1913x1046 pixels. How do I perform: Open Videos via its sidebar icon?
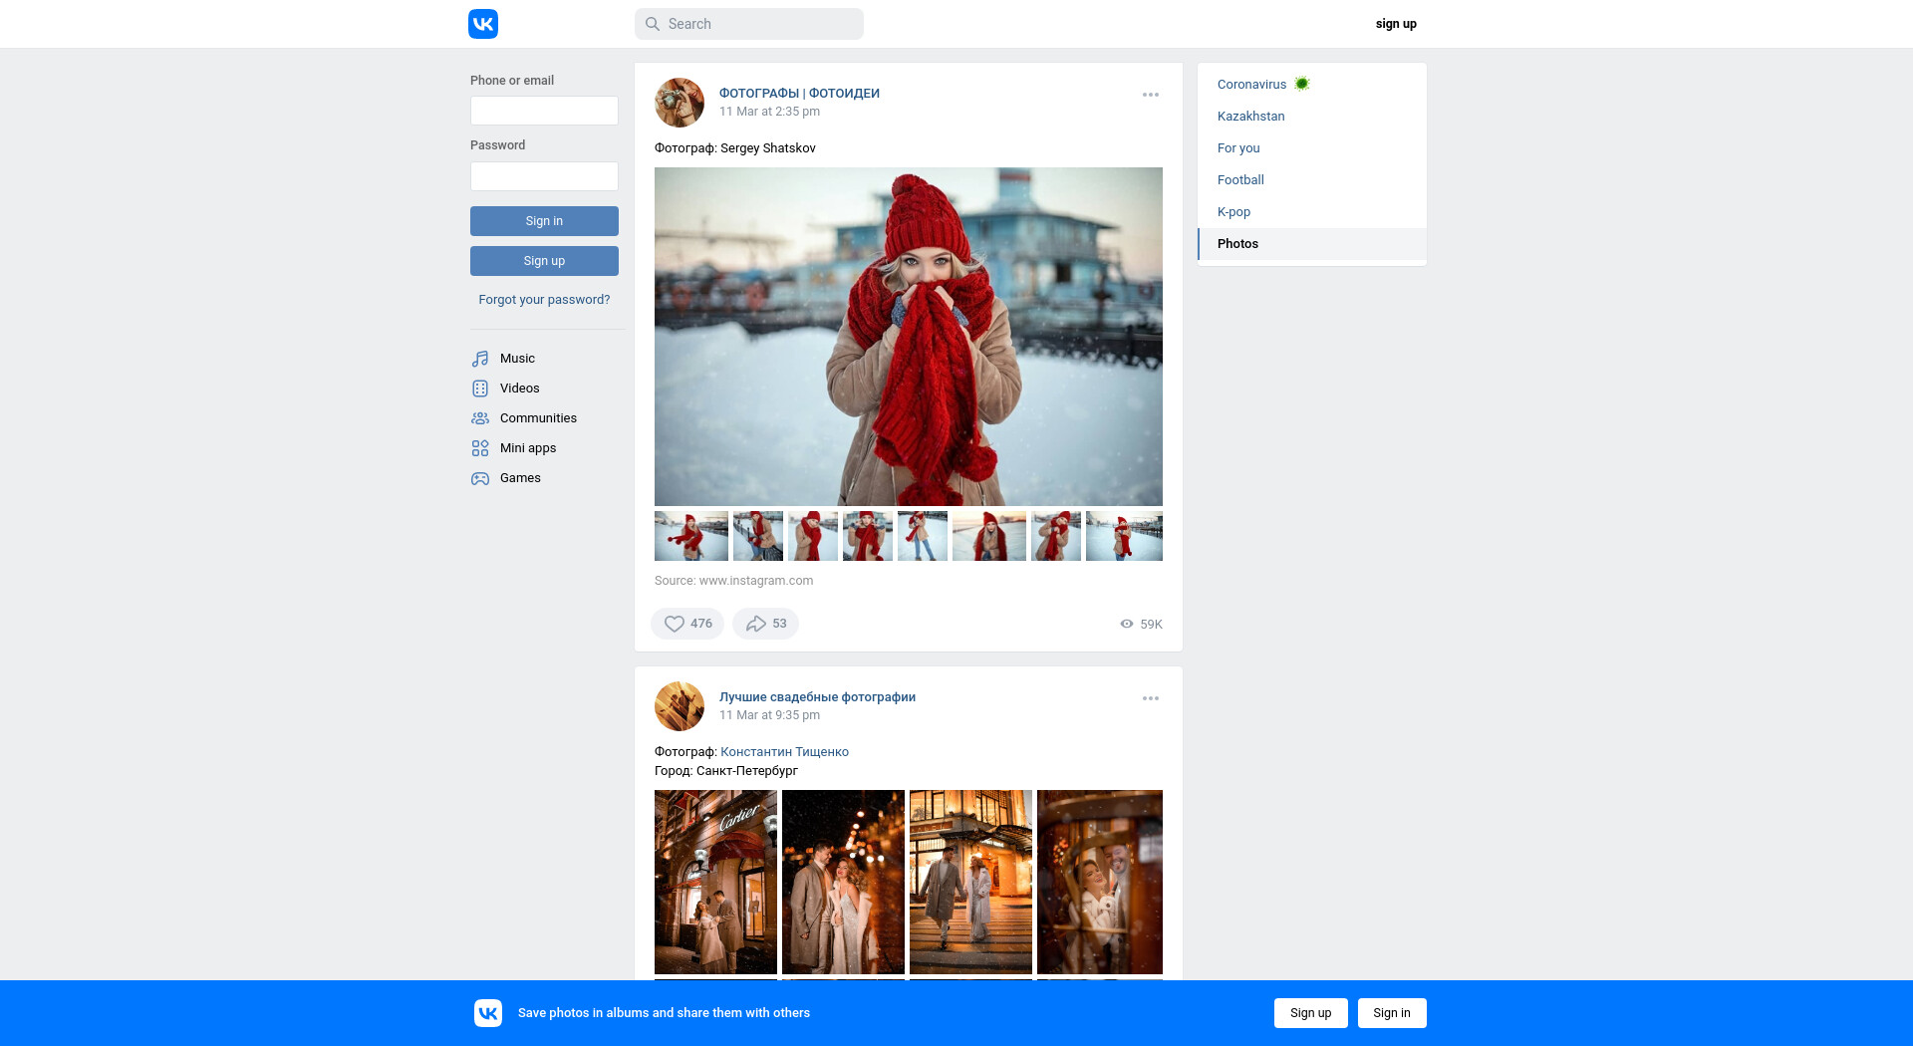click(480, 389)
